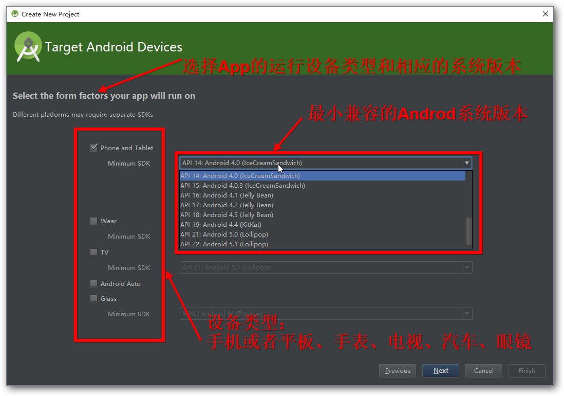Close the Create New Project dialog
Image resolution: width=564 pixels, height=396 pixels.
546,14
